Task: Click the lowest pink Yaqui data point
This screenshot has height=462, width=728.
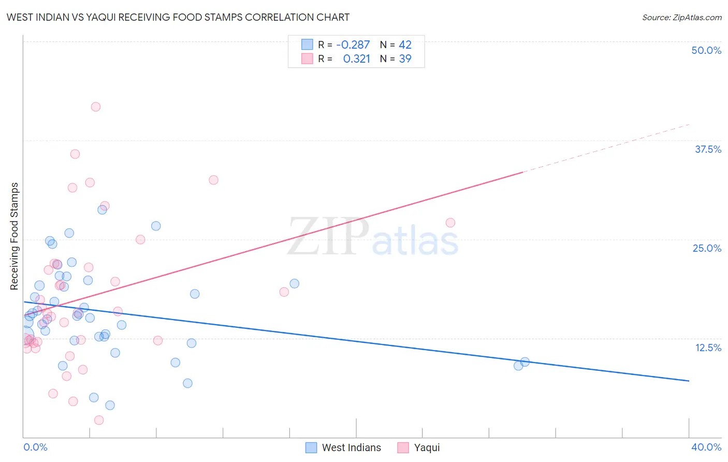Action: 99,420
